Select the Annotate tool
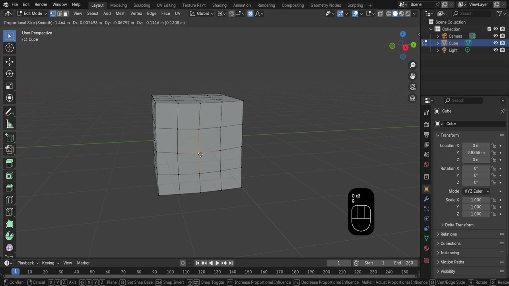 (x=10, y=112)
